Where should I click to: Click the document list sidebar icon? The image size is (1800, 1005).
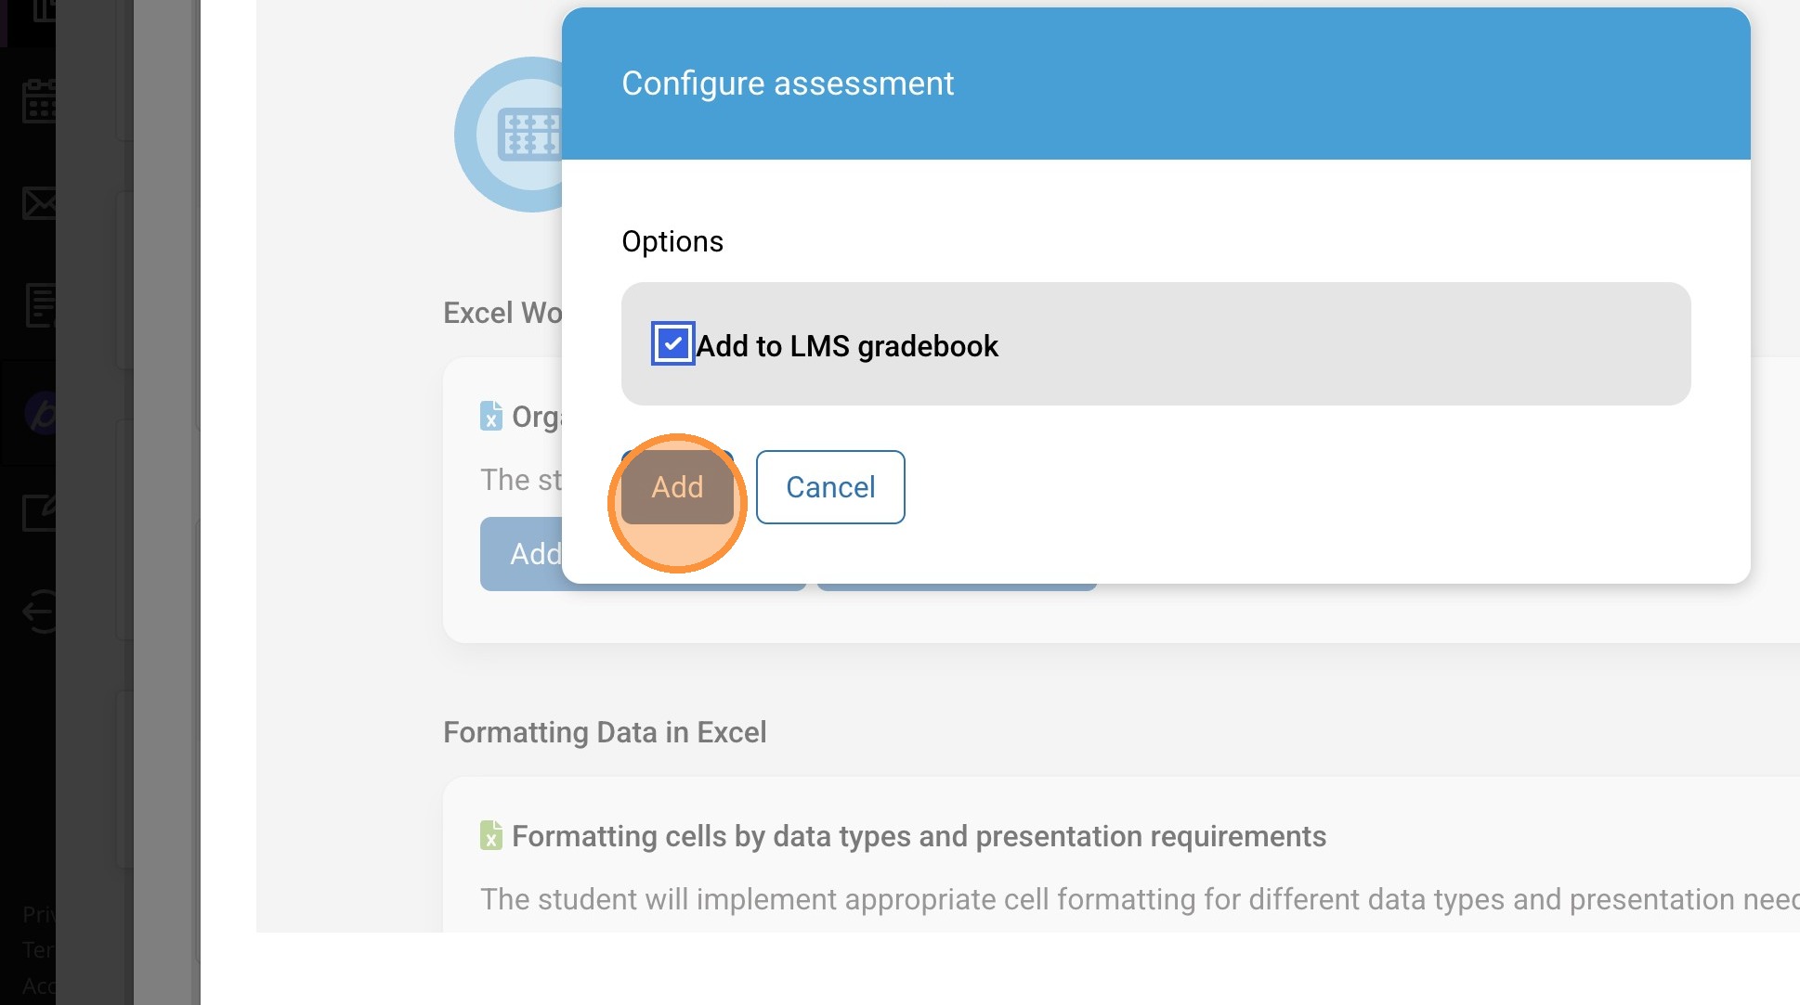[x=41, y=306]
